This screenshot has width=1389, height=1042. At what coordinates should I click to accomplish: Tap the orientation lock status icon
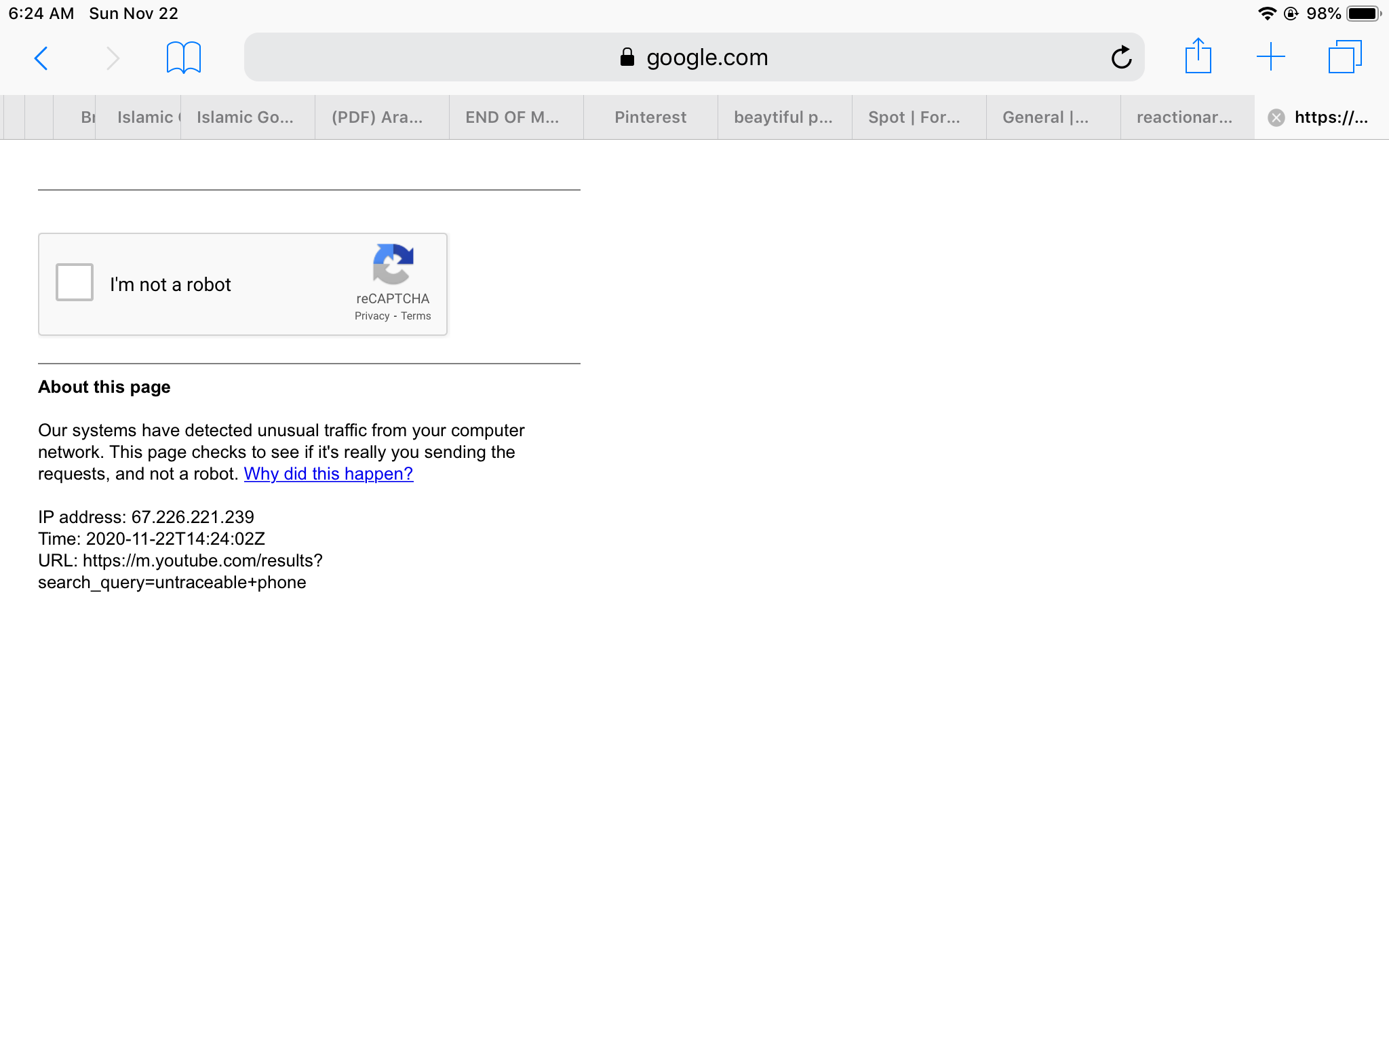click(1291, 14)
